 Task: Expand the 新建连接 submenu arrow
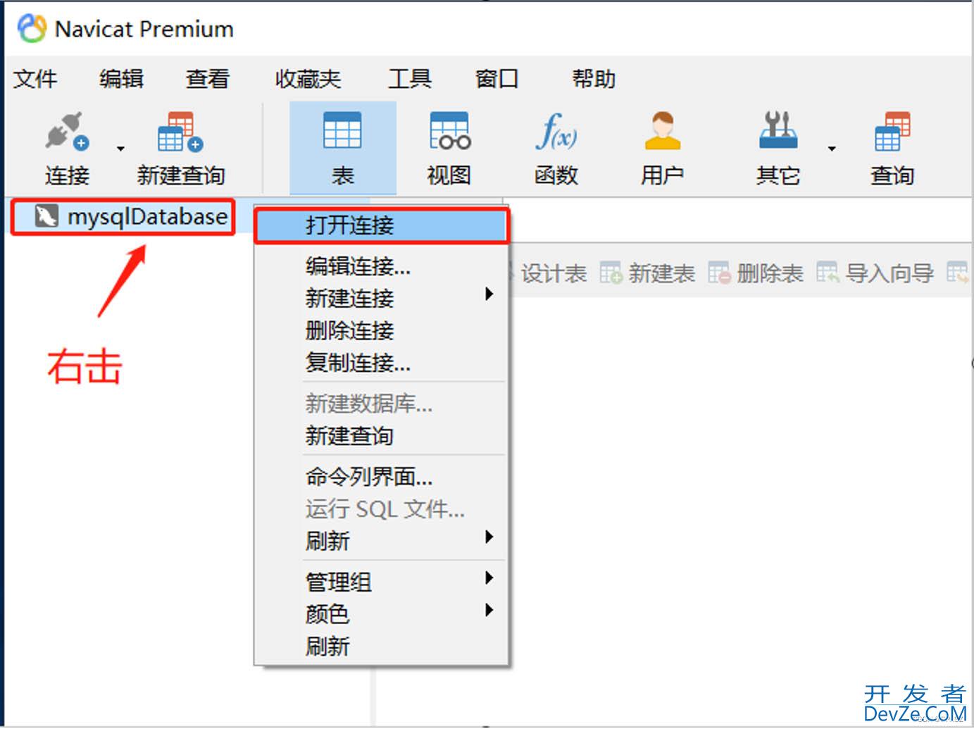click(489, 294)
